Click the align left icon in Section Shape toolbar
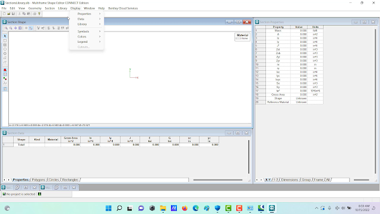 [49, 28]
